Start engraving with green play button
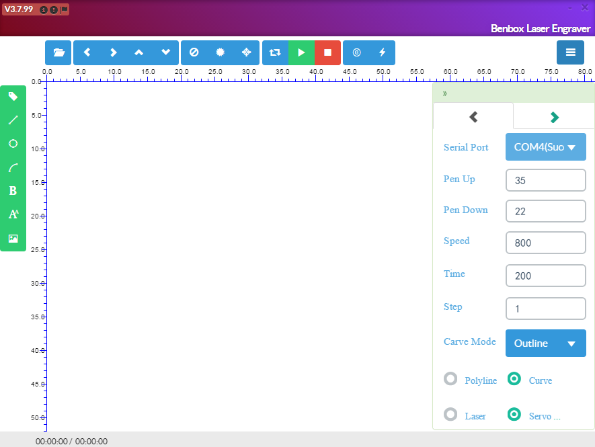595x447 pixels. [x=301, y=52]
